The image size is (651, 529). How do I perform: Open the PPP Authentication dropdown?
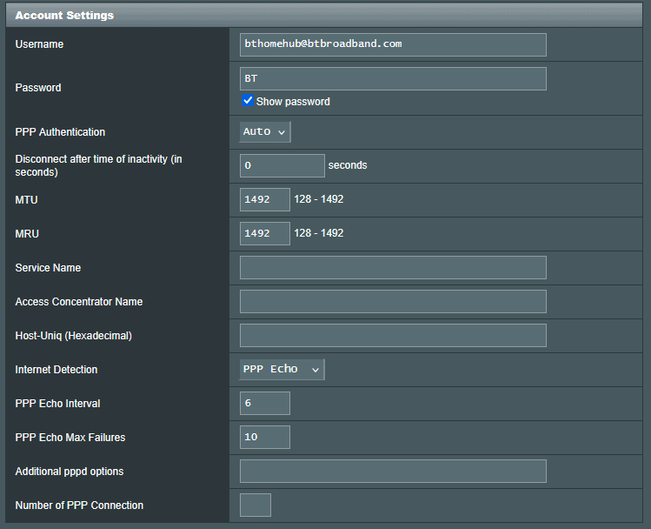point(265,131)
